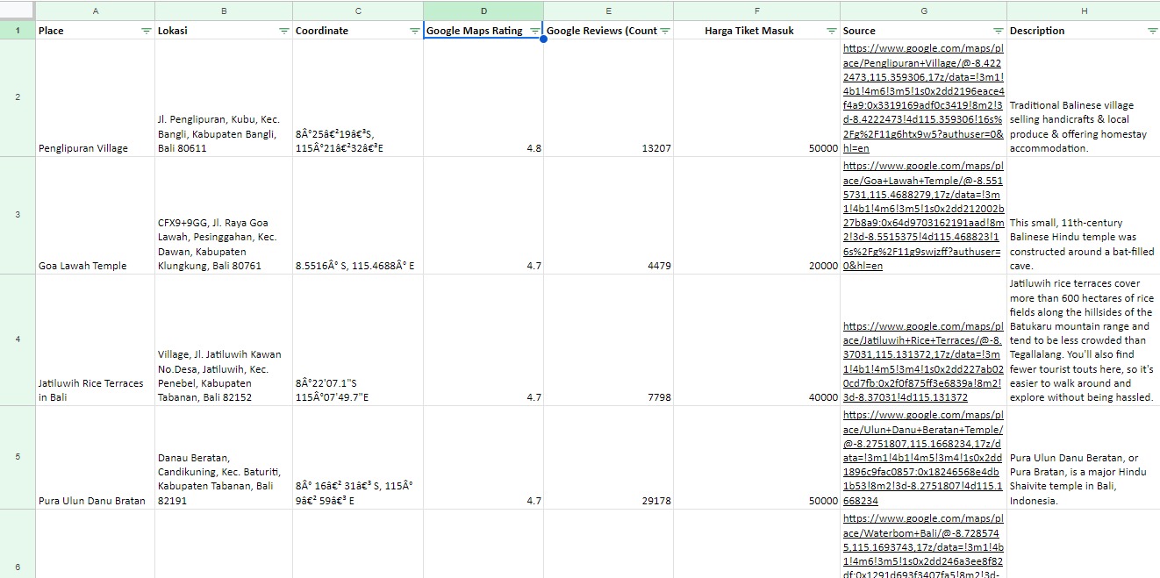Click Penglipuran Village coordinate cell
Viewport: 1160px width, 578px height.
pyautogui.click(x=358, y=98)
